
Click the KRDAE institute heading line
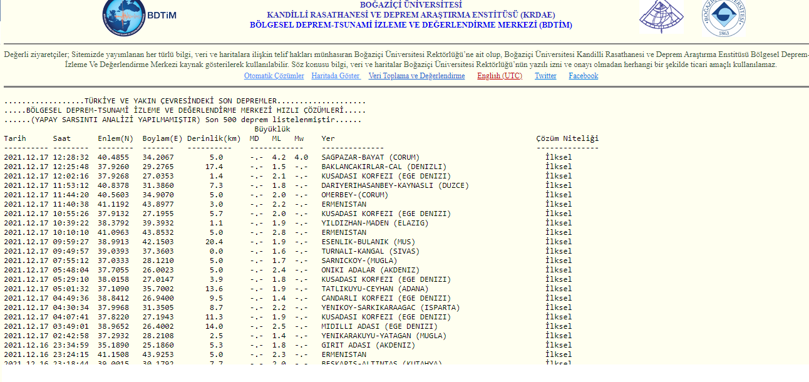click(411, 15)
